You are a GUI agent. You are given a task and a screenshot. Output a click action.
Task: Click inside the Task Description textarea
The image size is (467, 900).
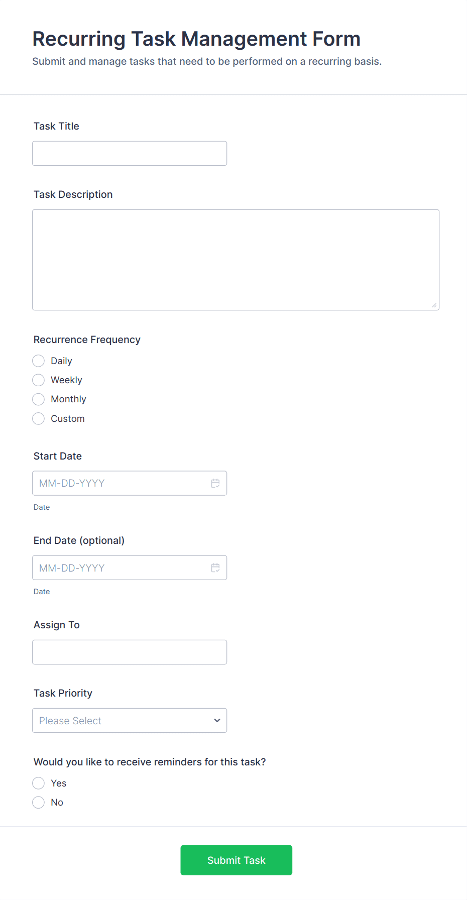click(236, 260)
